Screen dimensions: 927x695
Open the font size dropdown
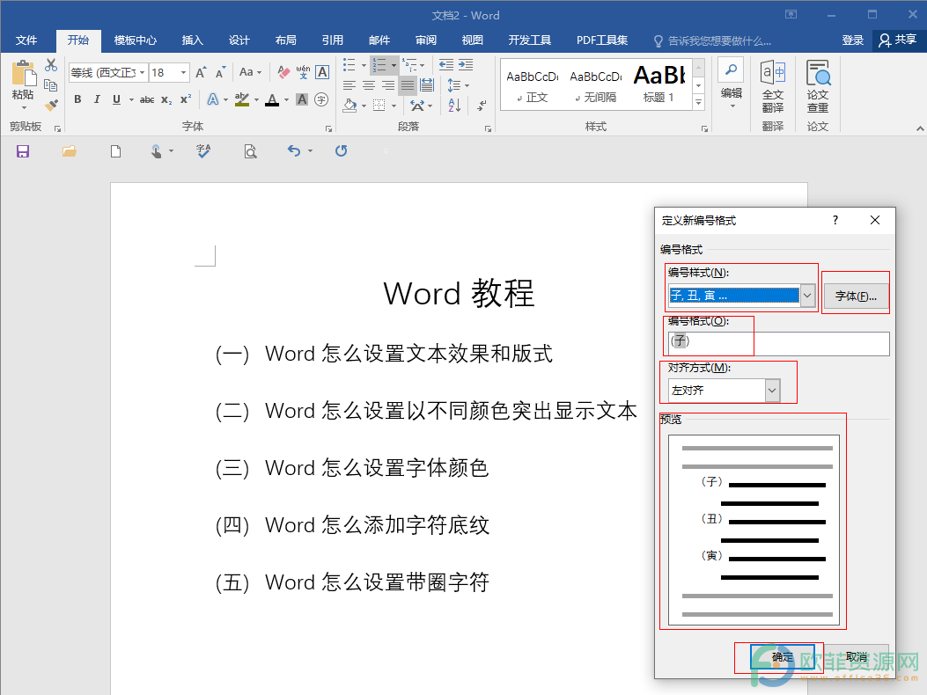point(184,73)
